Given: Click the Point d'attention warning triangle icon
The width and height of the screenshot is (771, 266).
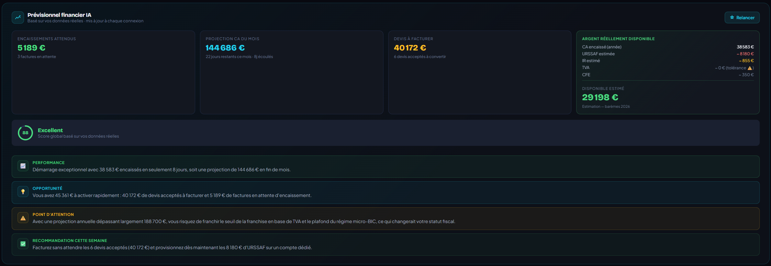Looking at the screenshot, I should (x=23, y=218).
